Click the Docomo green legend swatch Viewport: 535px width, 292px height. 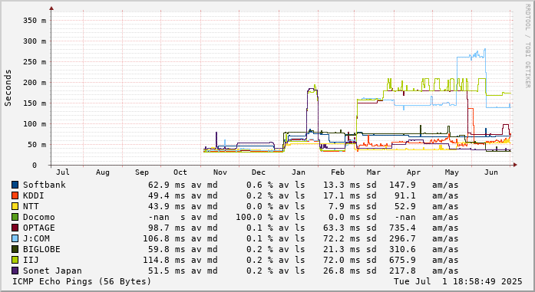pyautogui.click(x=15, y=217)
